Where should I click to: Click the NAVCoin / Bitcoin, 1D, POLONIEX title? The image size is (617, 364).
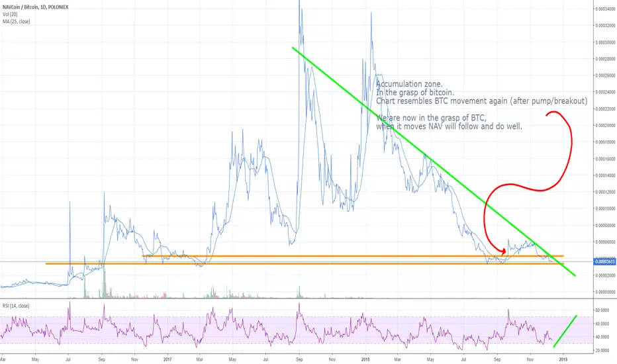pyautogui.click(x=35, y=7)
